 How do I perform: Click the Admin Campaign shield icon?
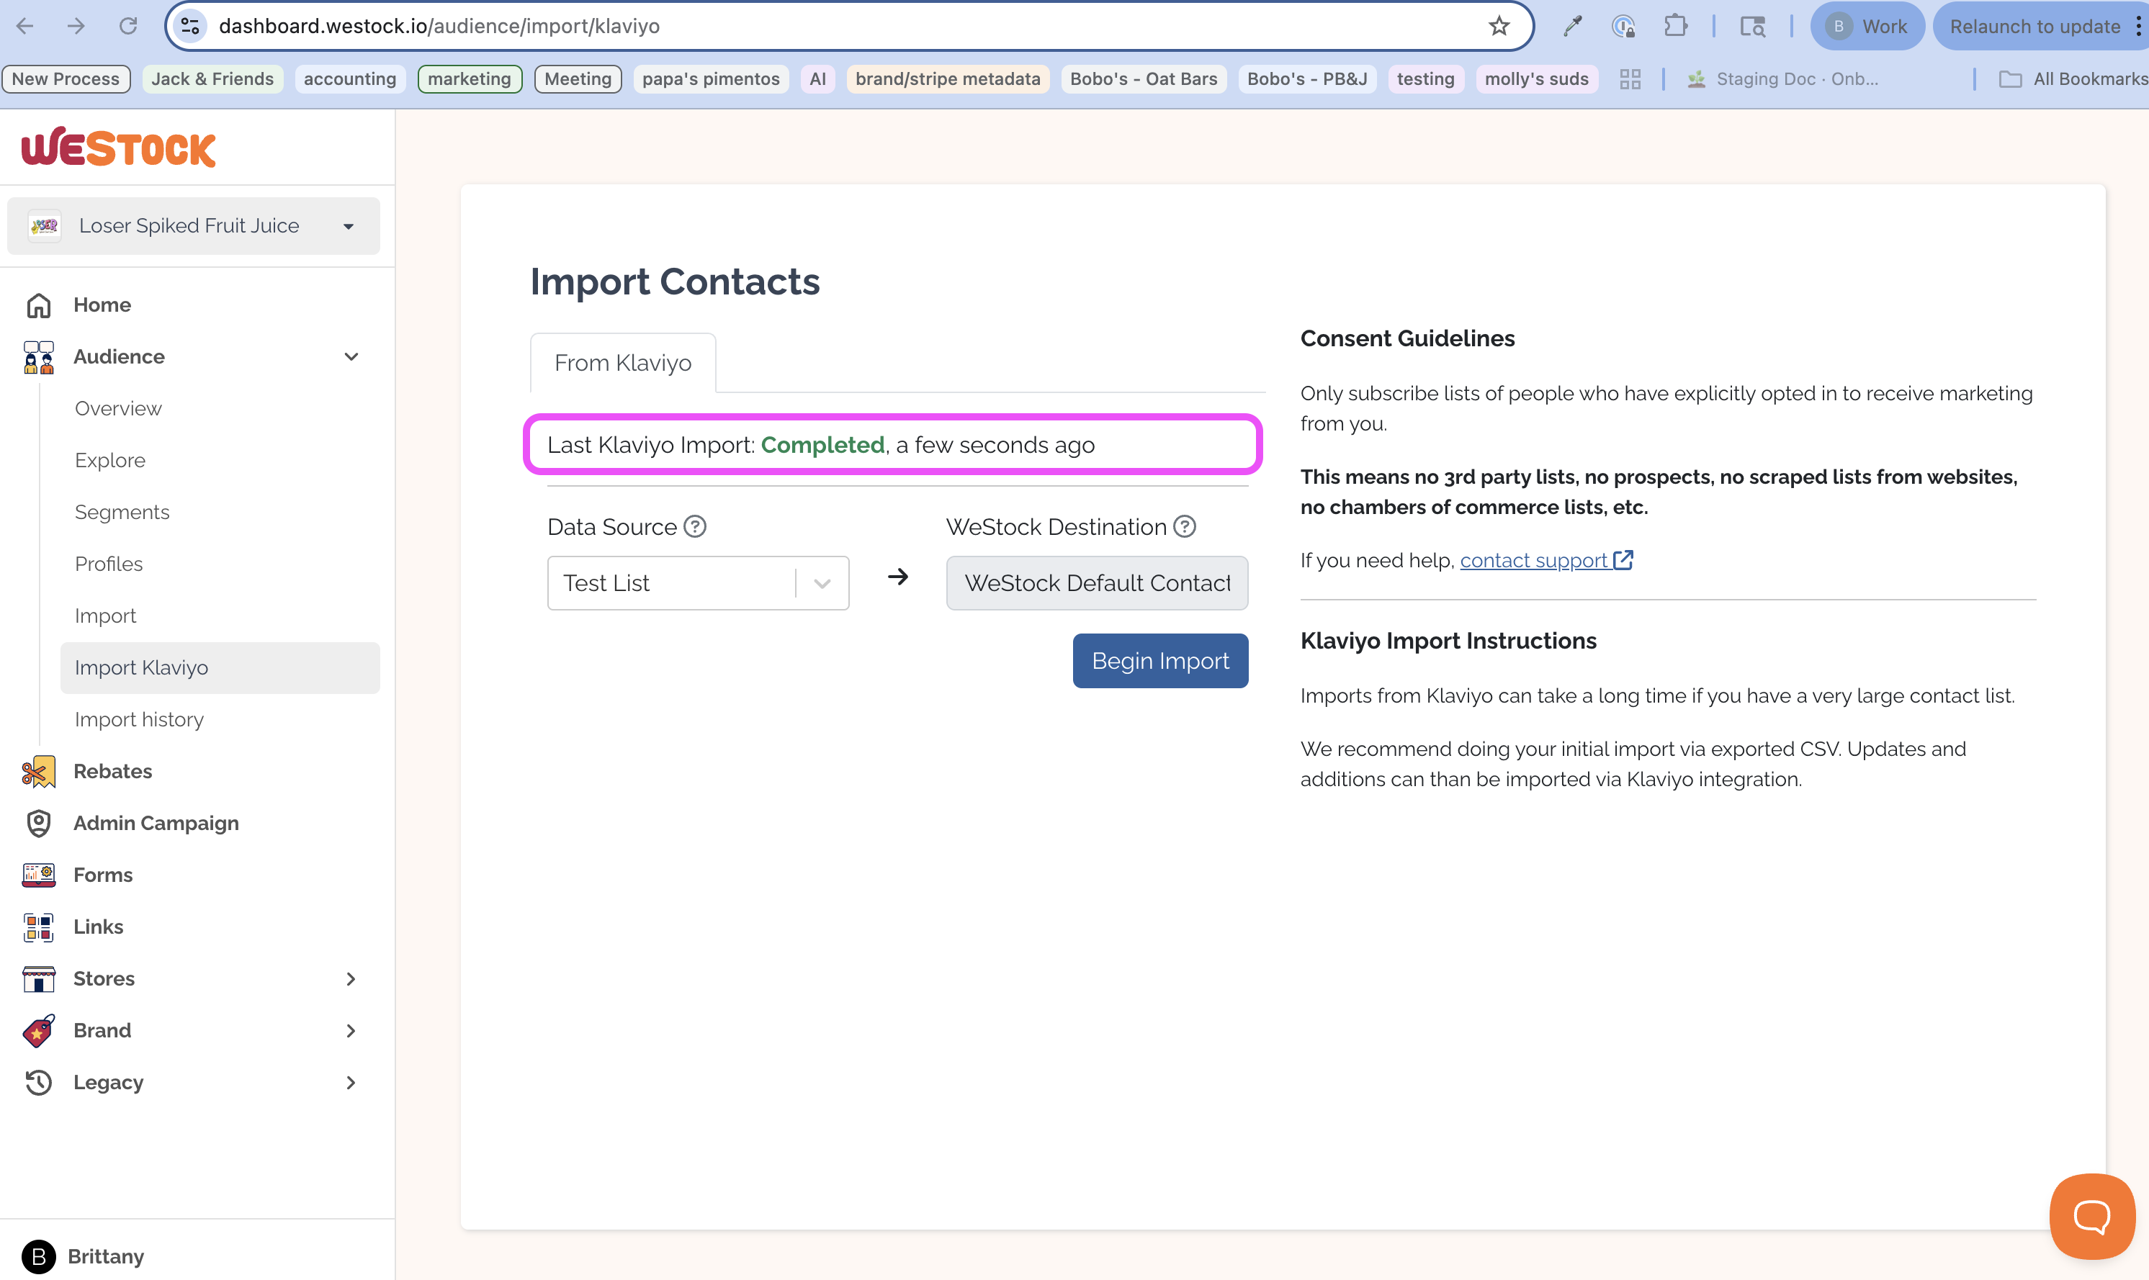[x=39, y=824]
